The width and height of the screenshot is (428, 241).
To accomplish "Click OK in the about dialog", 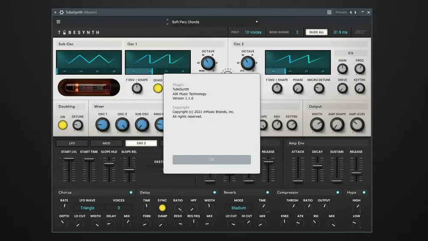I will click(x=211, y=160).
